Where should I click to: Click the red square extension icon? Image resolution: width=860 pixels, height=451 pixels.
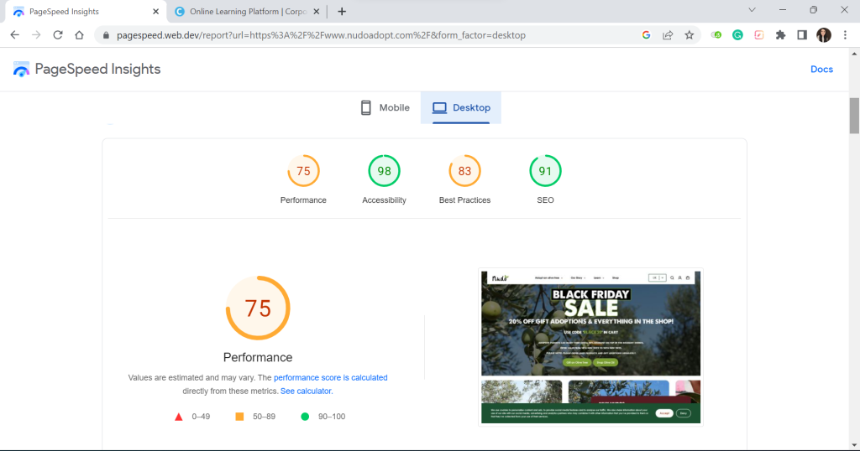tap(759, 35)
